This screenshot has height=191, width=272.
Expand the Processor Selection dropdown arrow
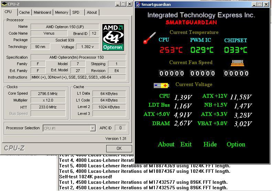click(x=93, y=128)
